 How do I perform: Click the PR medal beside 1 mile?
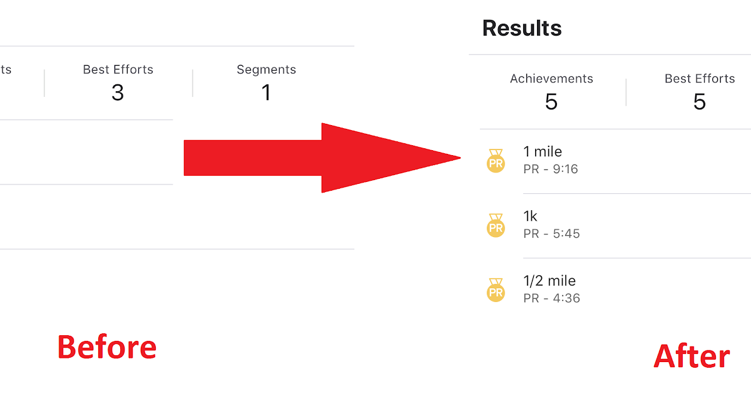coord(496,161)
